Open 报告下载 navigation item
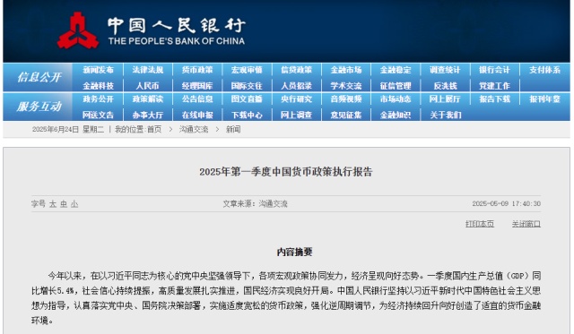Viewport: 574px width, 334px height. coord(494,99)
